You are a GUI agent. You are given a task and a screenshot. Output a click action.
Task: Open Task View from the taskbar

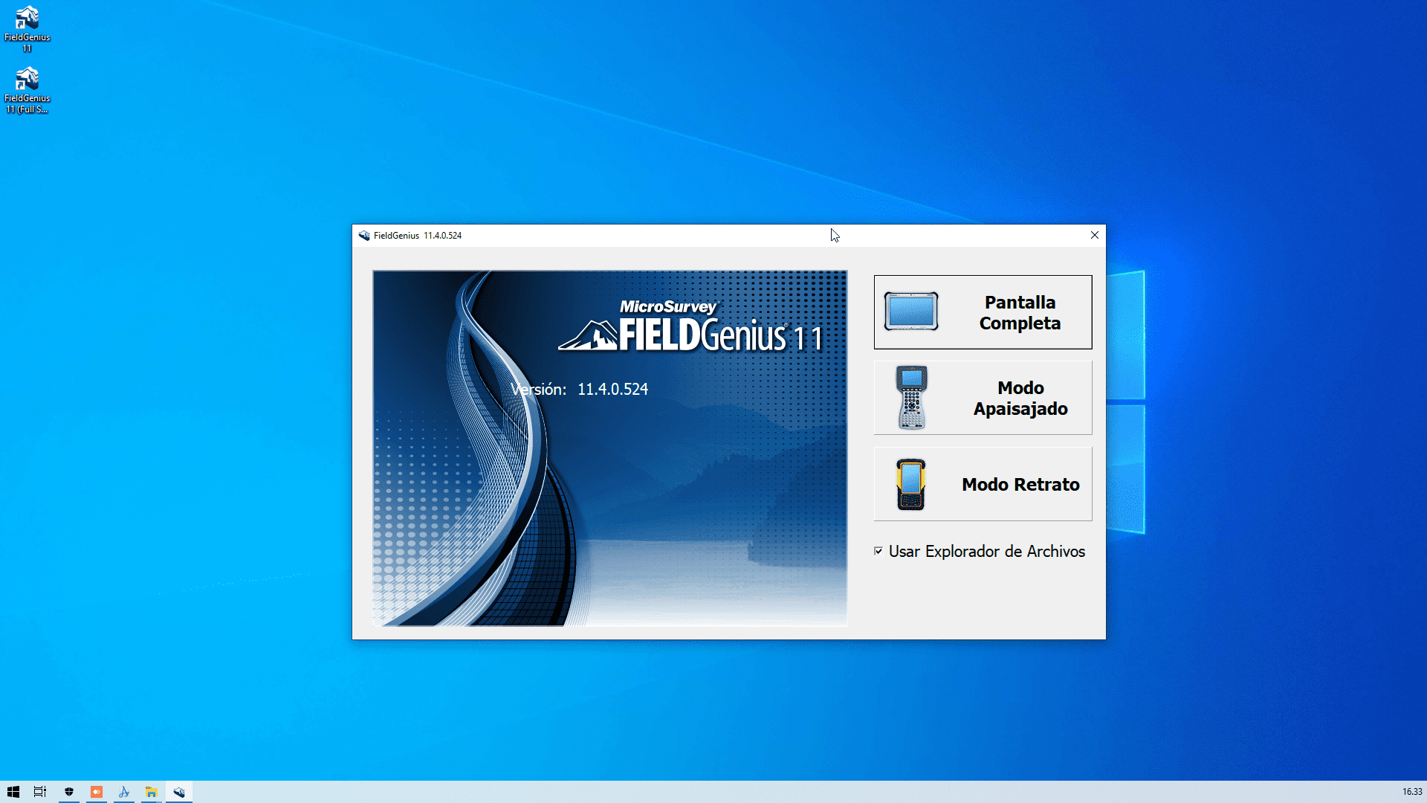point(40,792)
